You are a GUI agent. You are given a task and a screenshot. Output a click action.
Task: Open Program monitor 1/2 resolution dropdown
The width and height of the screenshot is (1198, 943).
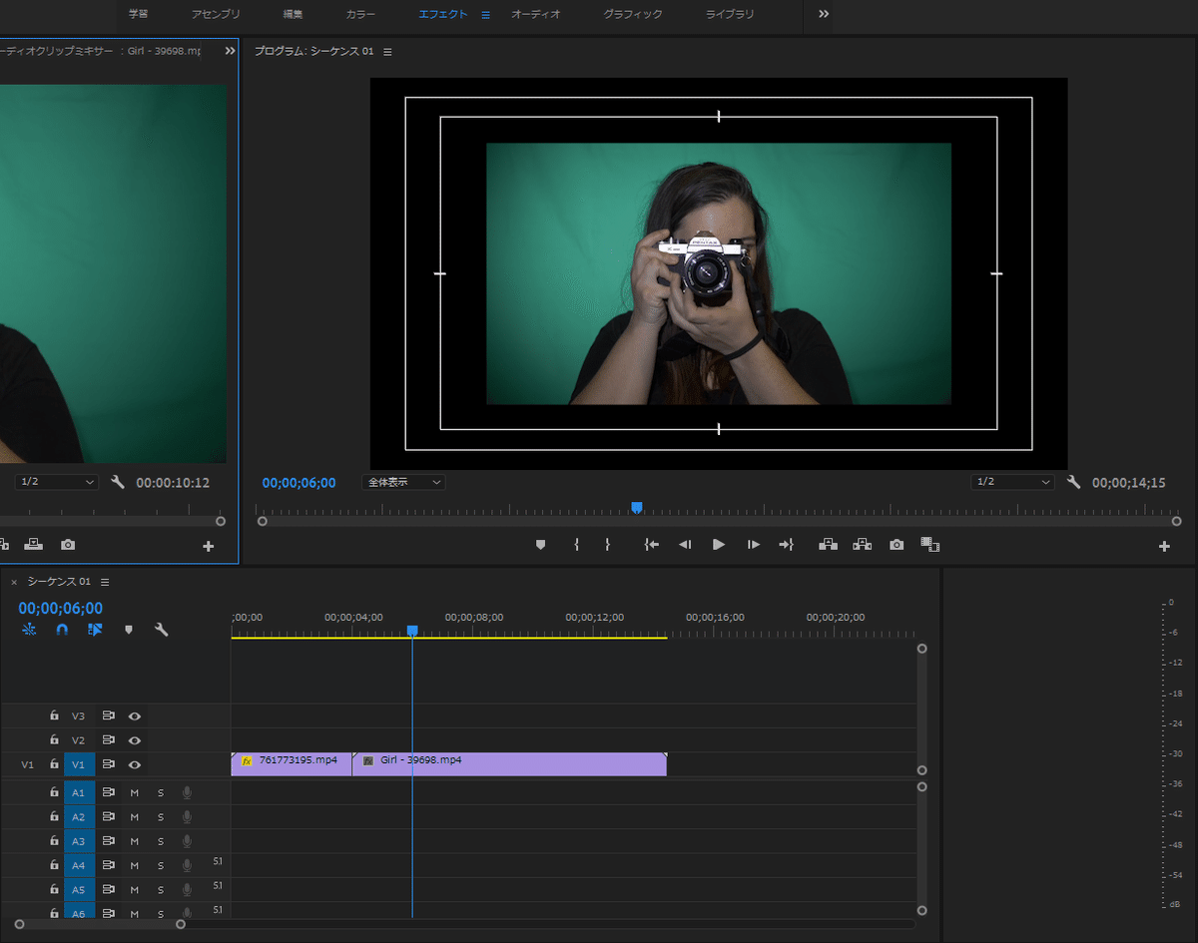pos(1012,482)
